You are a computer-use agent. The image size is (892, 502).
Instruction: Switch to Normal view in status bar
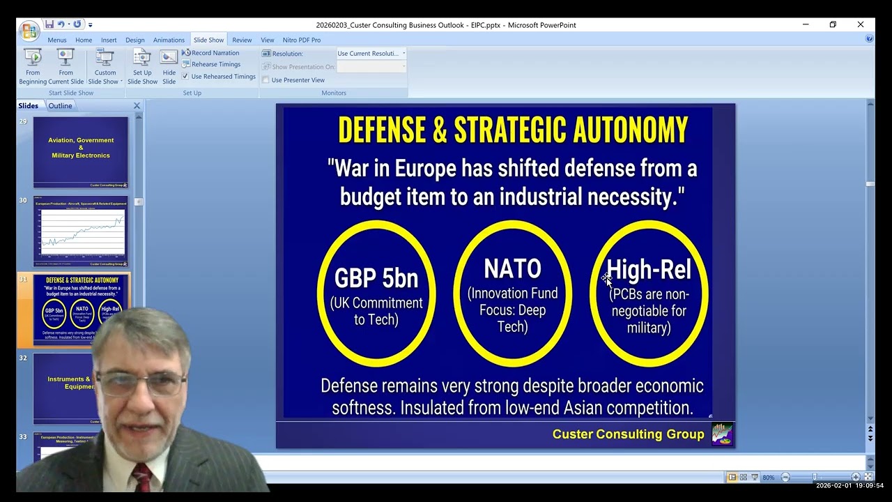(732, 477)
